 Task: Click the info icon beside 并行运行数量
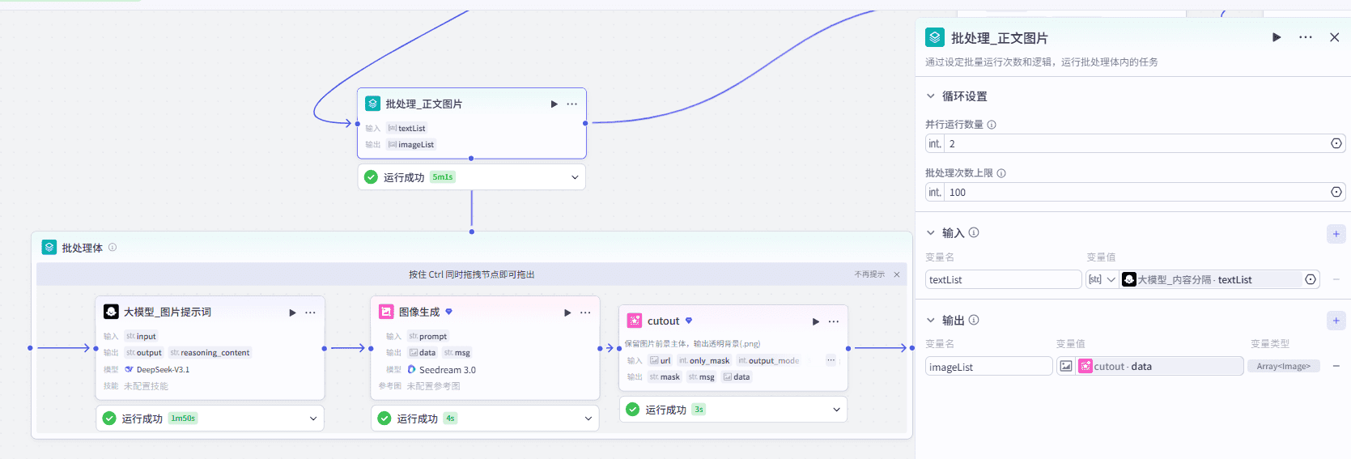click(992, 125)
